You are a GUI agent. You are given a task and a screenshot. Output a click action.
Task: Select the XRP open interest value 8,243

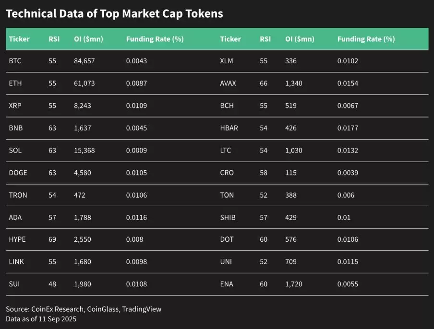click(x=83, y=106)
